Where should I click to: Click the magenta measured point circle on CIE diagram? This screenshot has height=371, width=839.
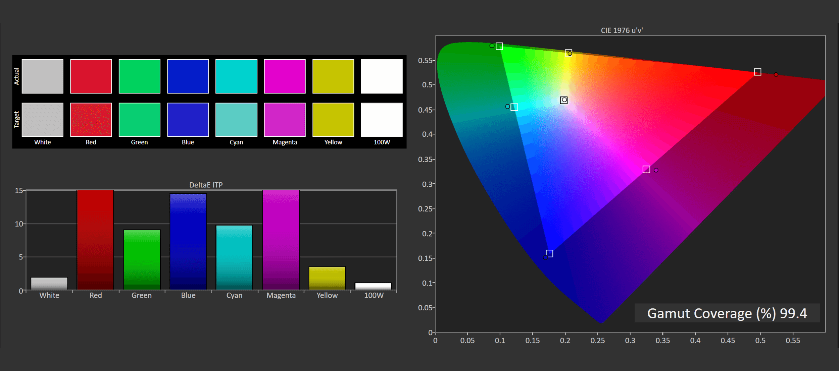pos(656,170)
